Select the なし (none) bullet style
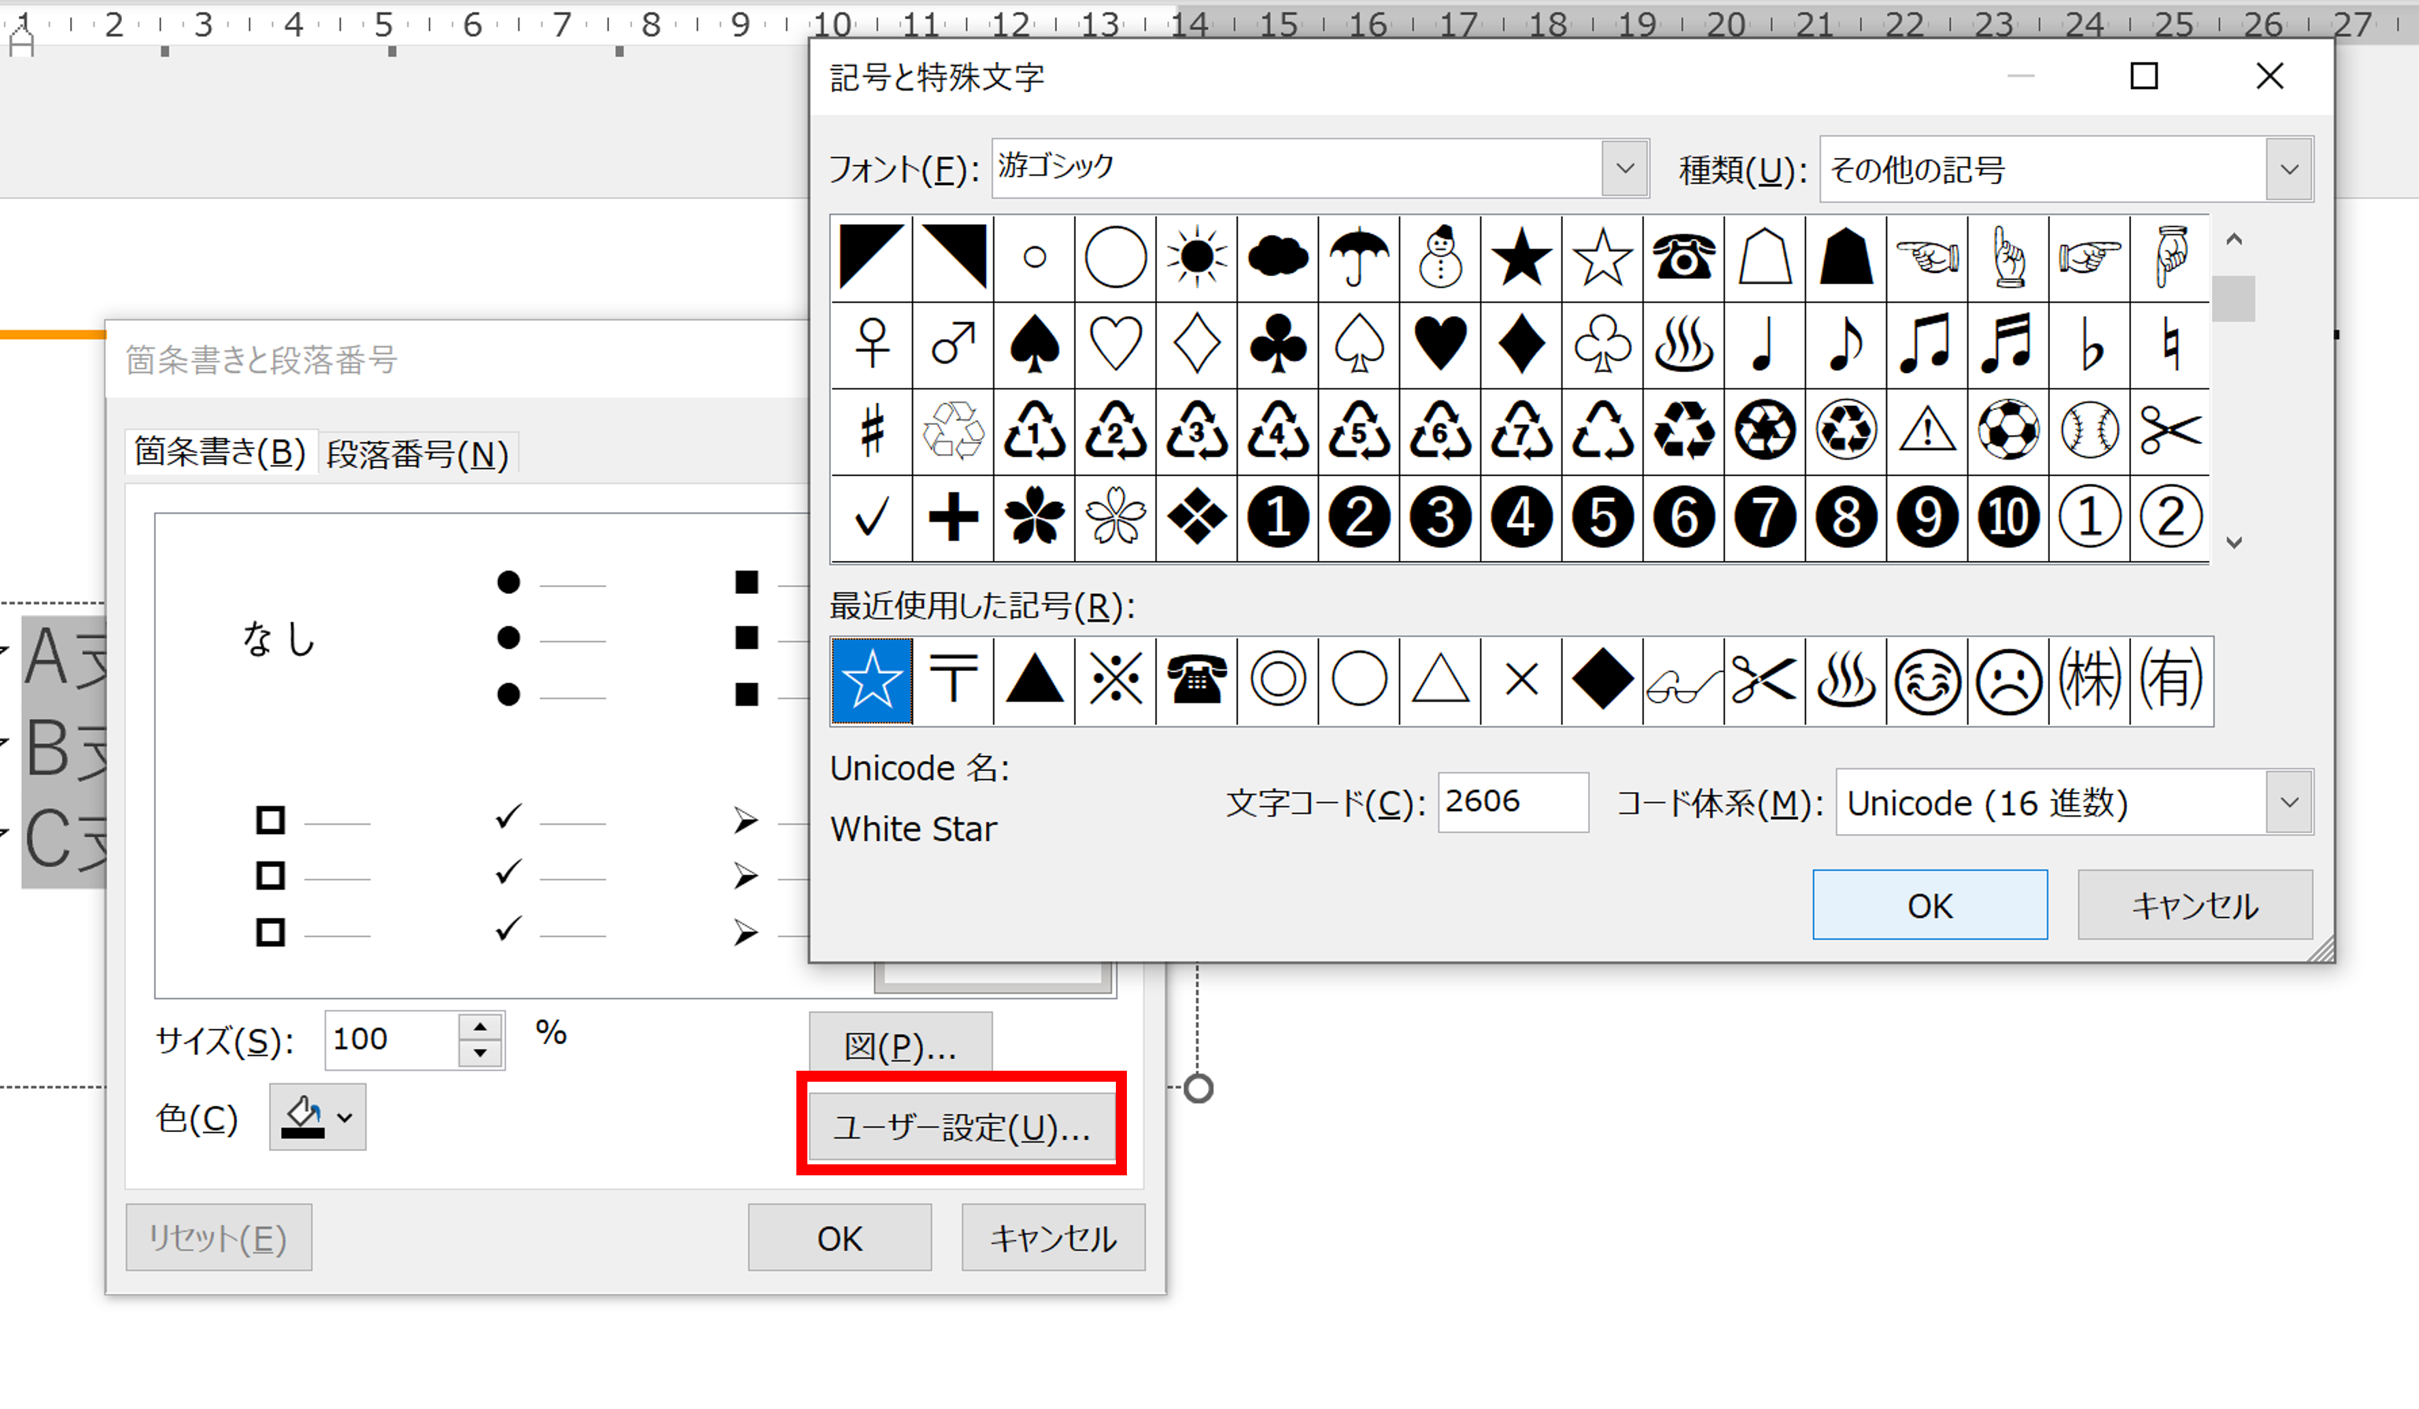This screenshot has height=1409, width=2419. [279, 638]
